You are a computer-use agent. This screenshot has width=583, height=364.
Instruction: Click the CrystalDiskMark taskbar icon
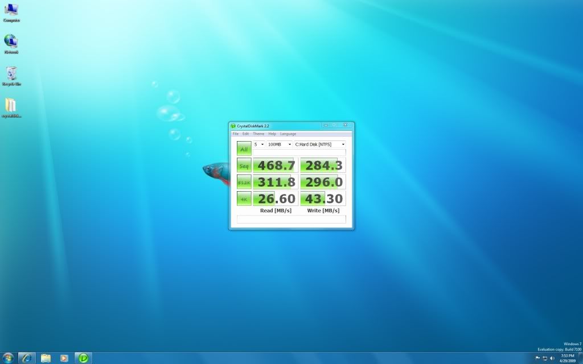pos(83,358)
